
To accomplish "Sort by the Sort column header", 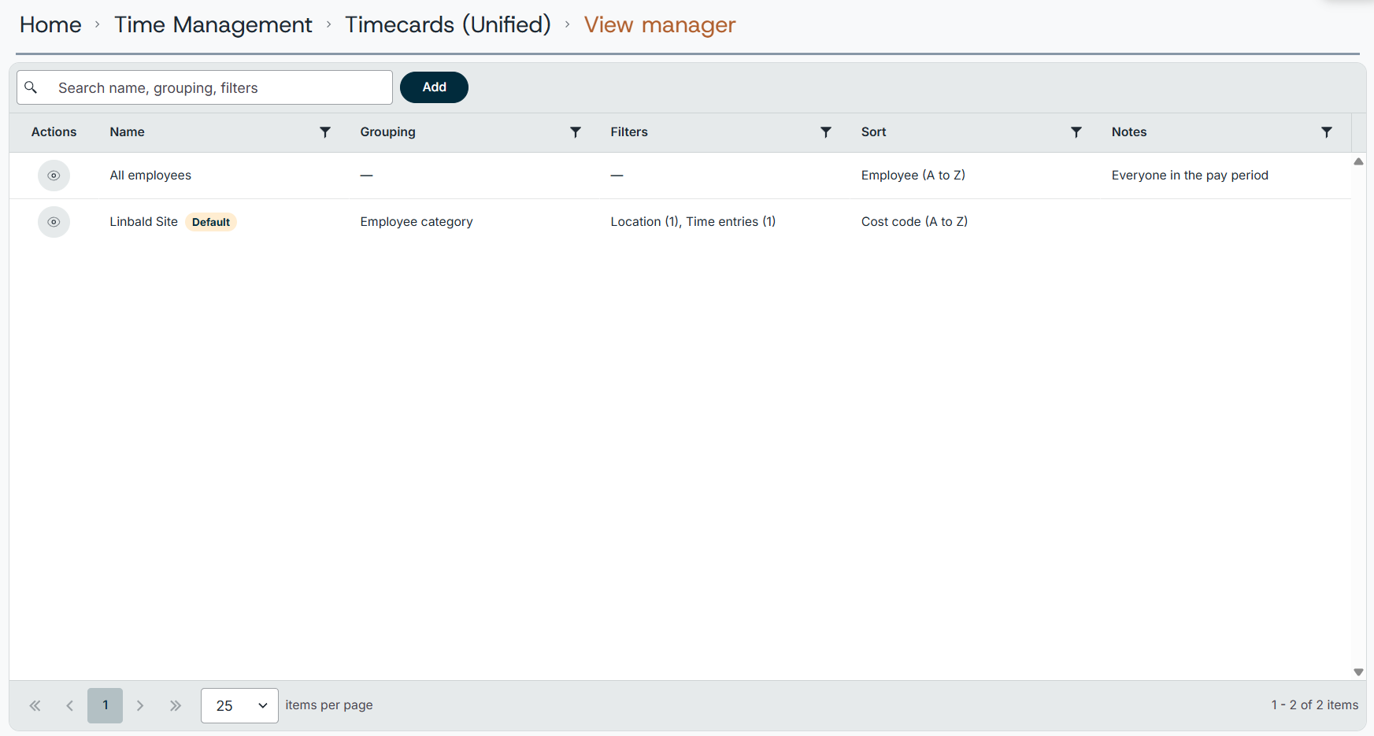I will click(x=873, y=132).
